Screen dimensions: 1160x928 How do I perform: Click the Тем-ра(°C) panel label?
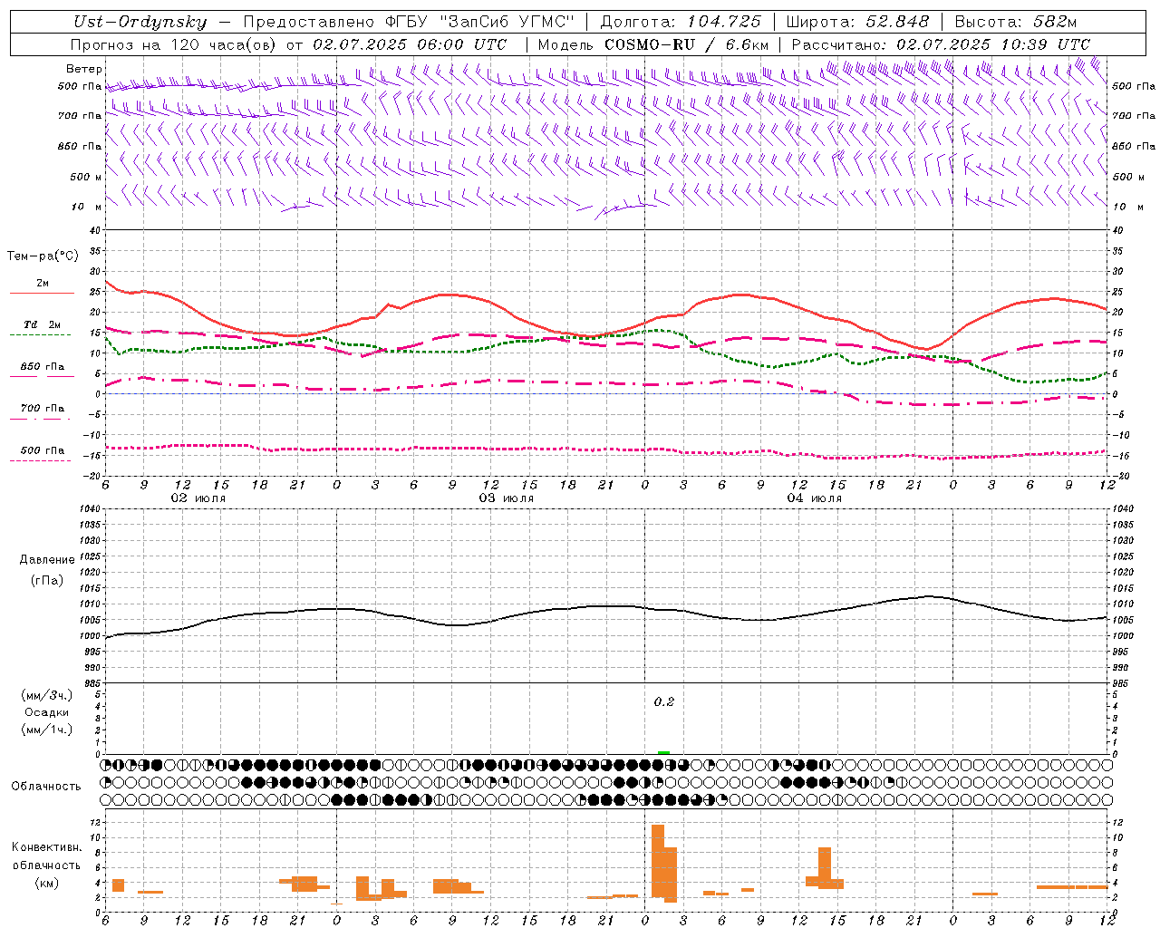click(x=43, y=256)
